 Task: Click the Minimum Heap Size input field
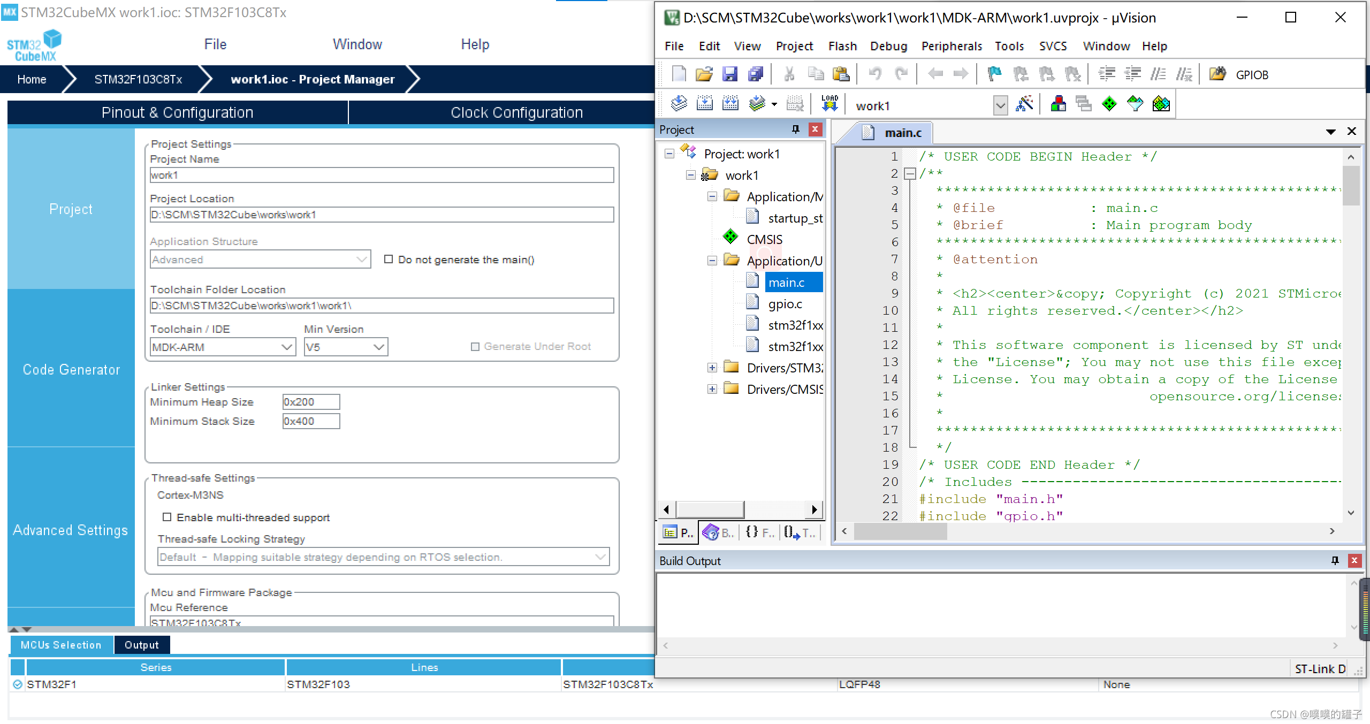[x=311, y=402]
